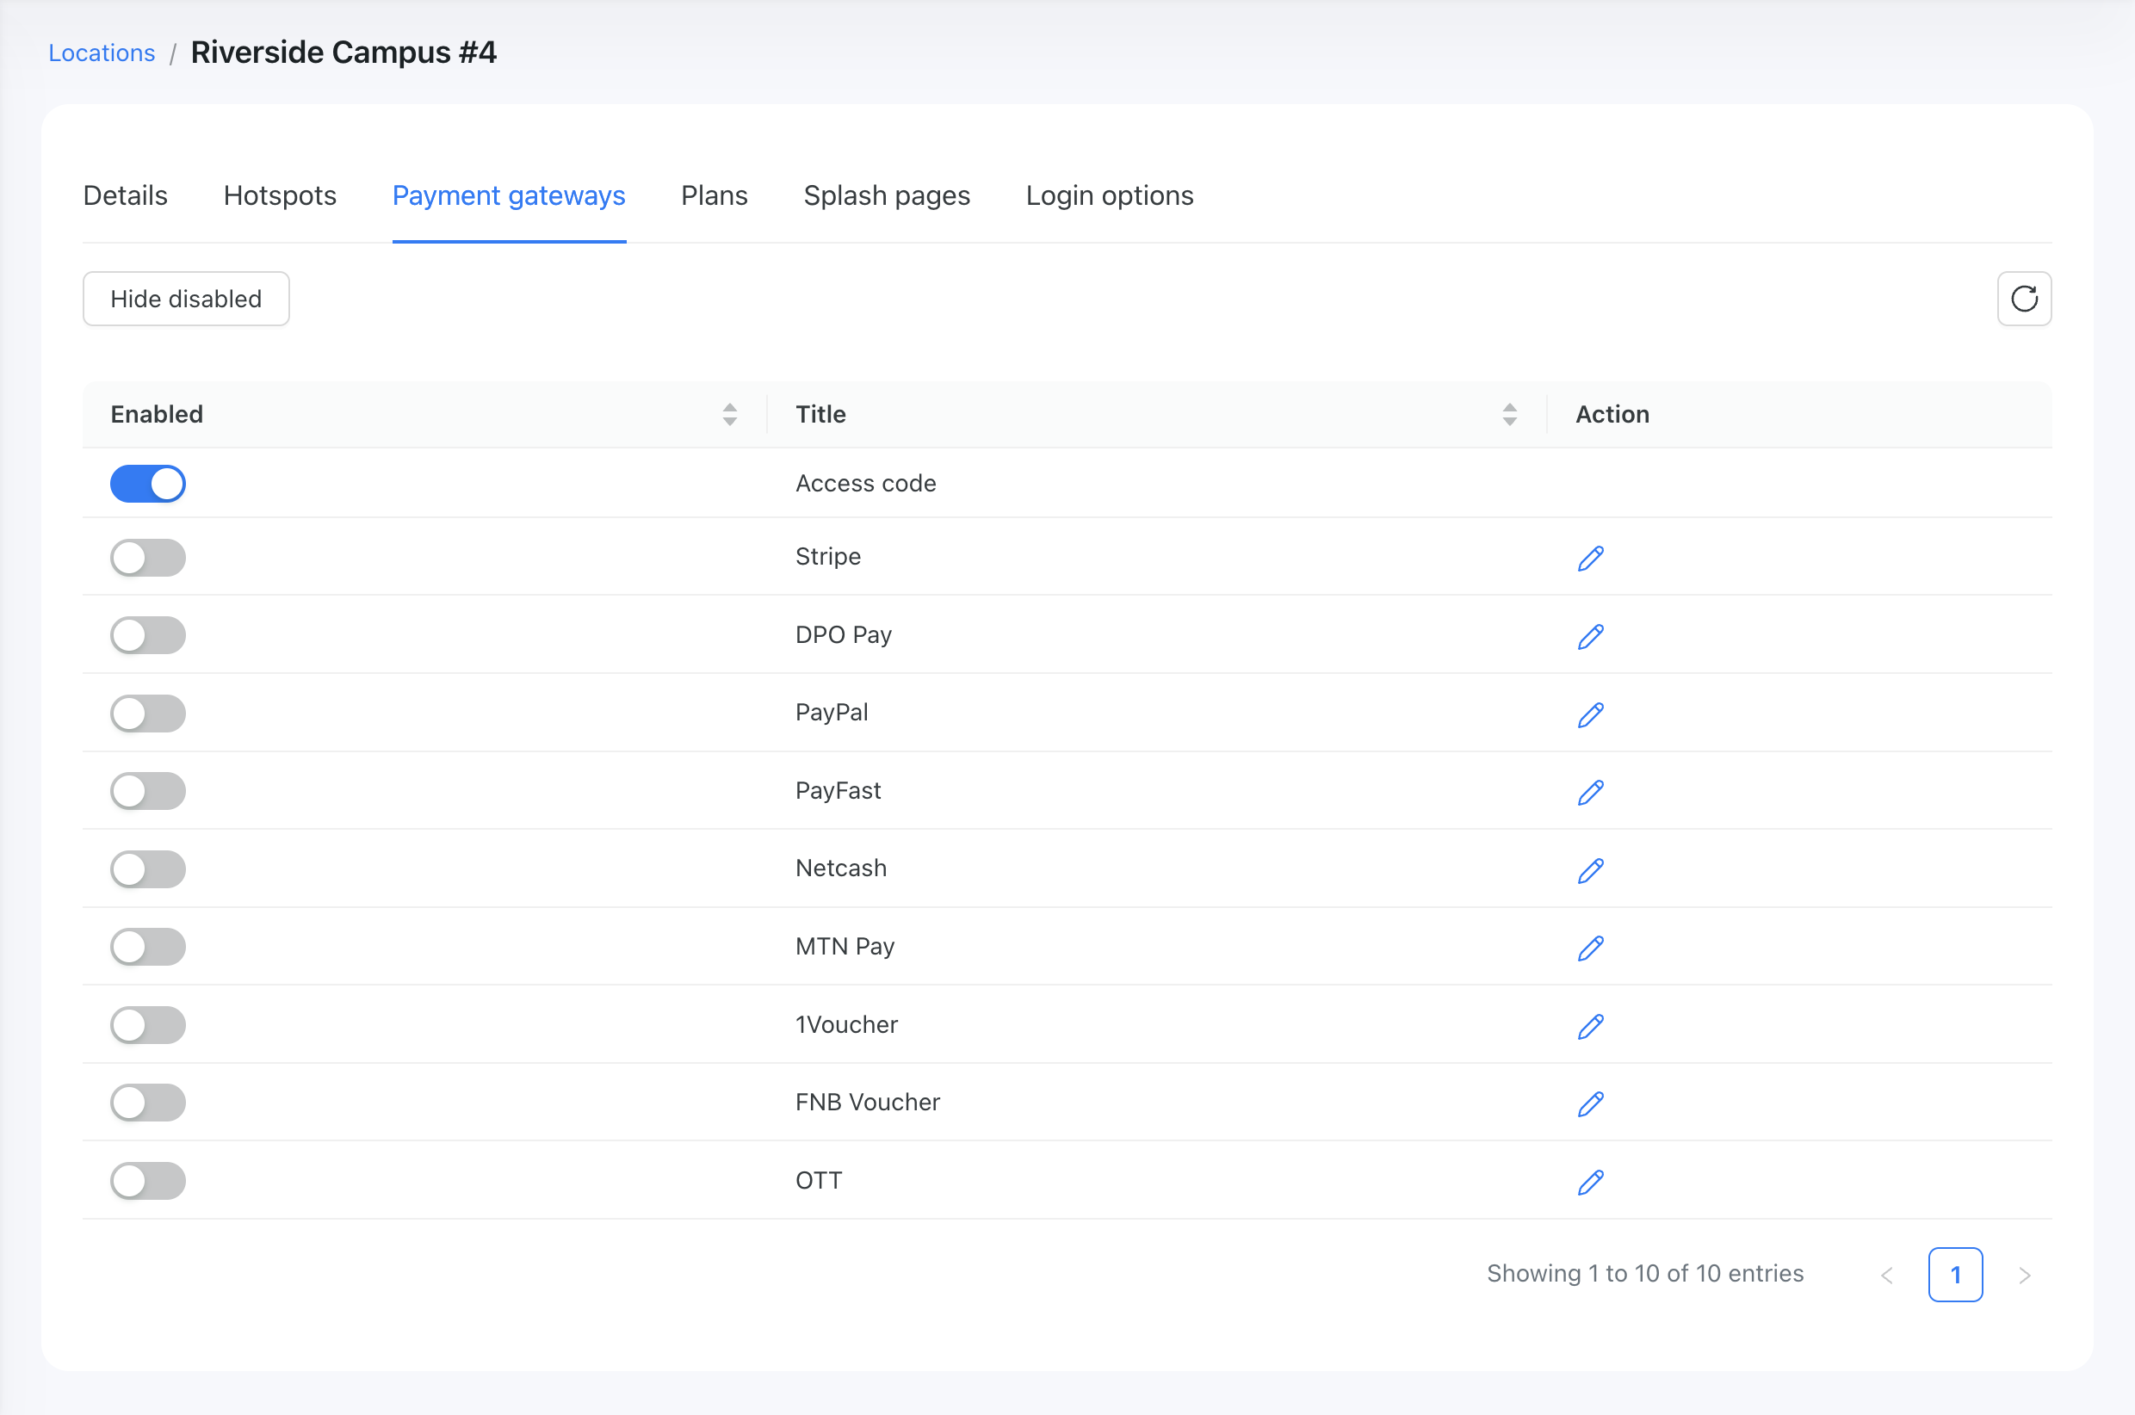Open PayPal edit pencil icon
This screenshot has width=2135, height=1415.
click(x=1590, y=714)
